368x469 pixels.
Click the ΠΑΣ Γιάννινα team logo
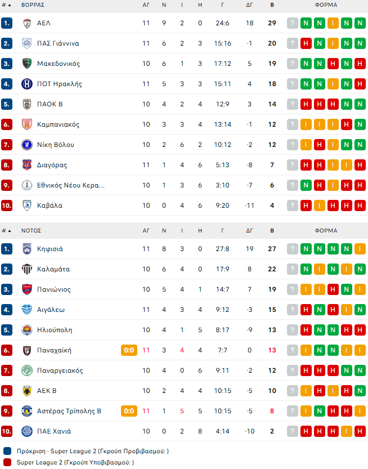pyautogui.click(x=26, y=43)
